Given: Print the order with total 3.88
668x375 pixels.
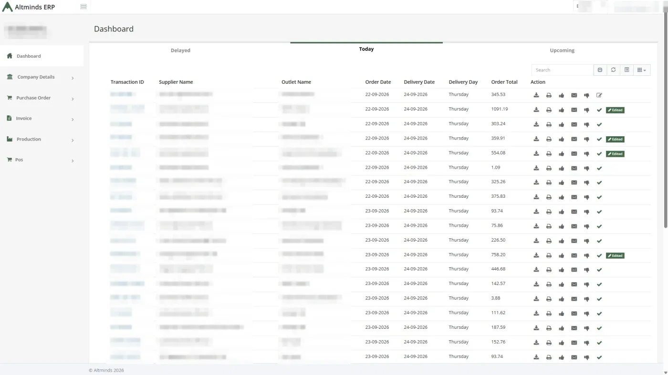Looking at the screenshot, I should [549, 299].
